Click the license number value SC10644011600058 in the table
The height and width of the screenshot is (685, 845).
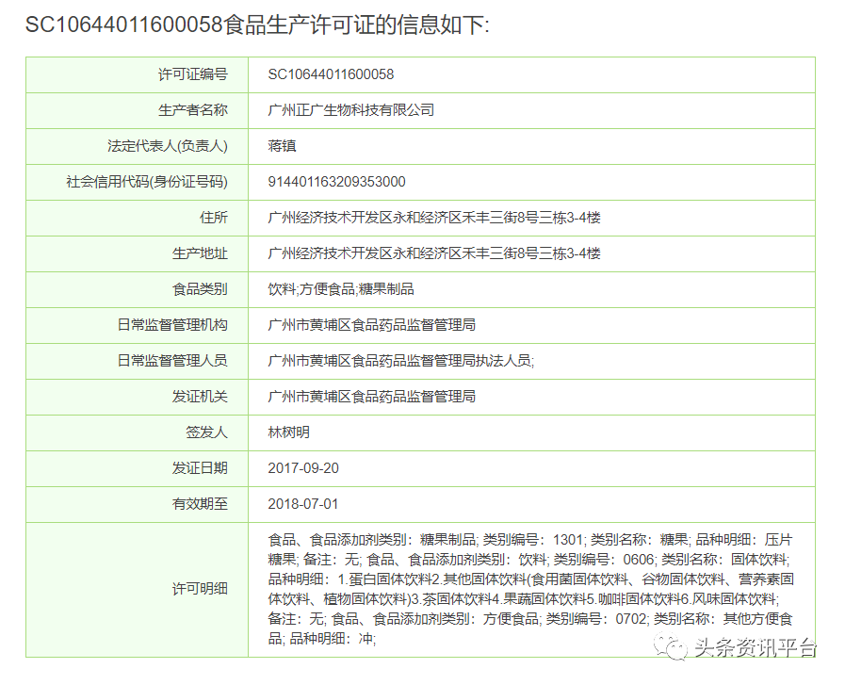[x=331, y=74]
